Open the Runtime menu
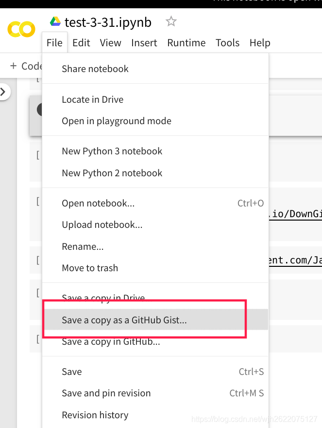This screenshot has width=322, height=428. [x=186, y=43]
